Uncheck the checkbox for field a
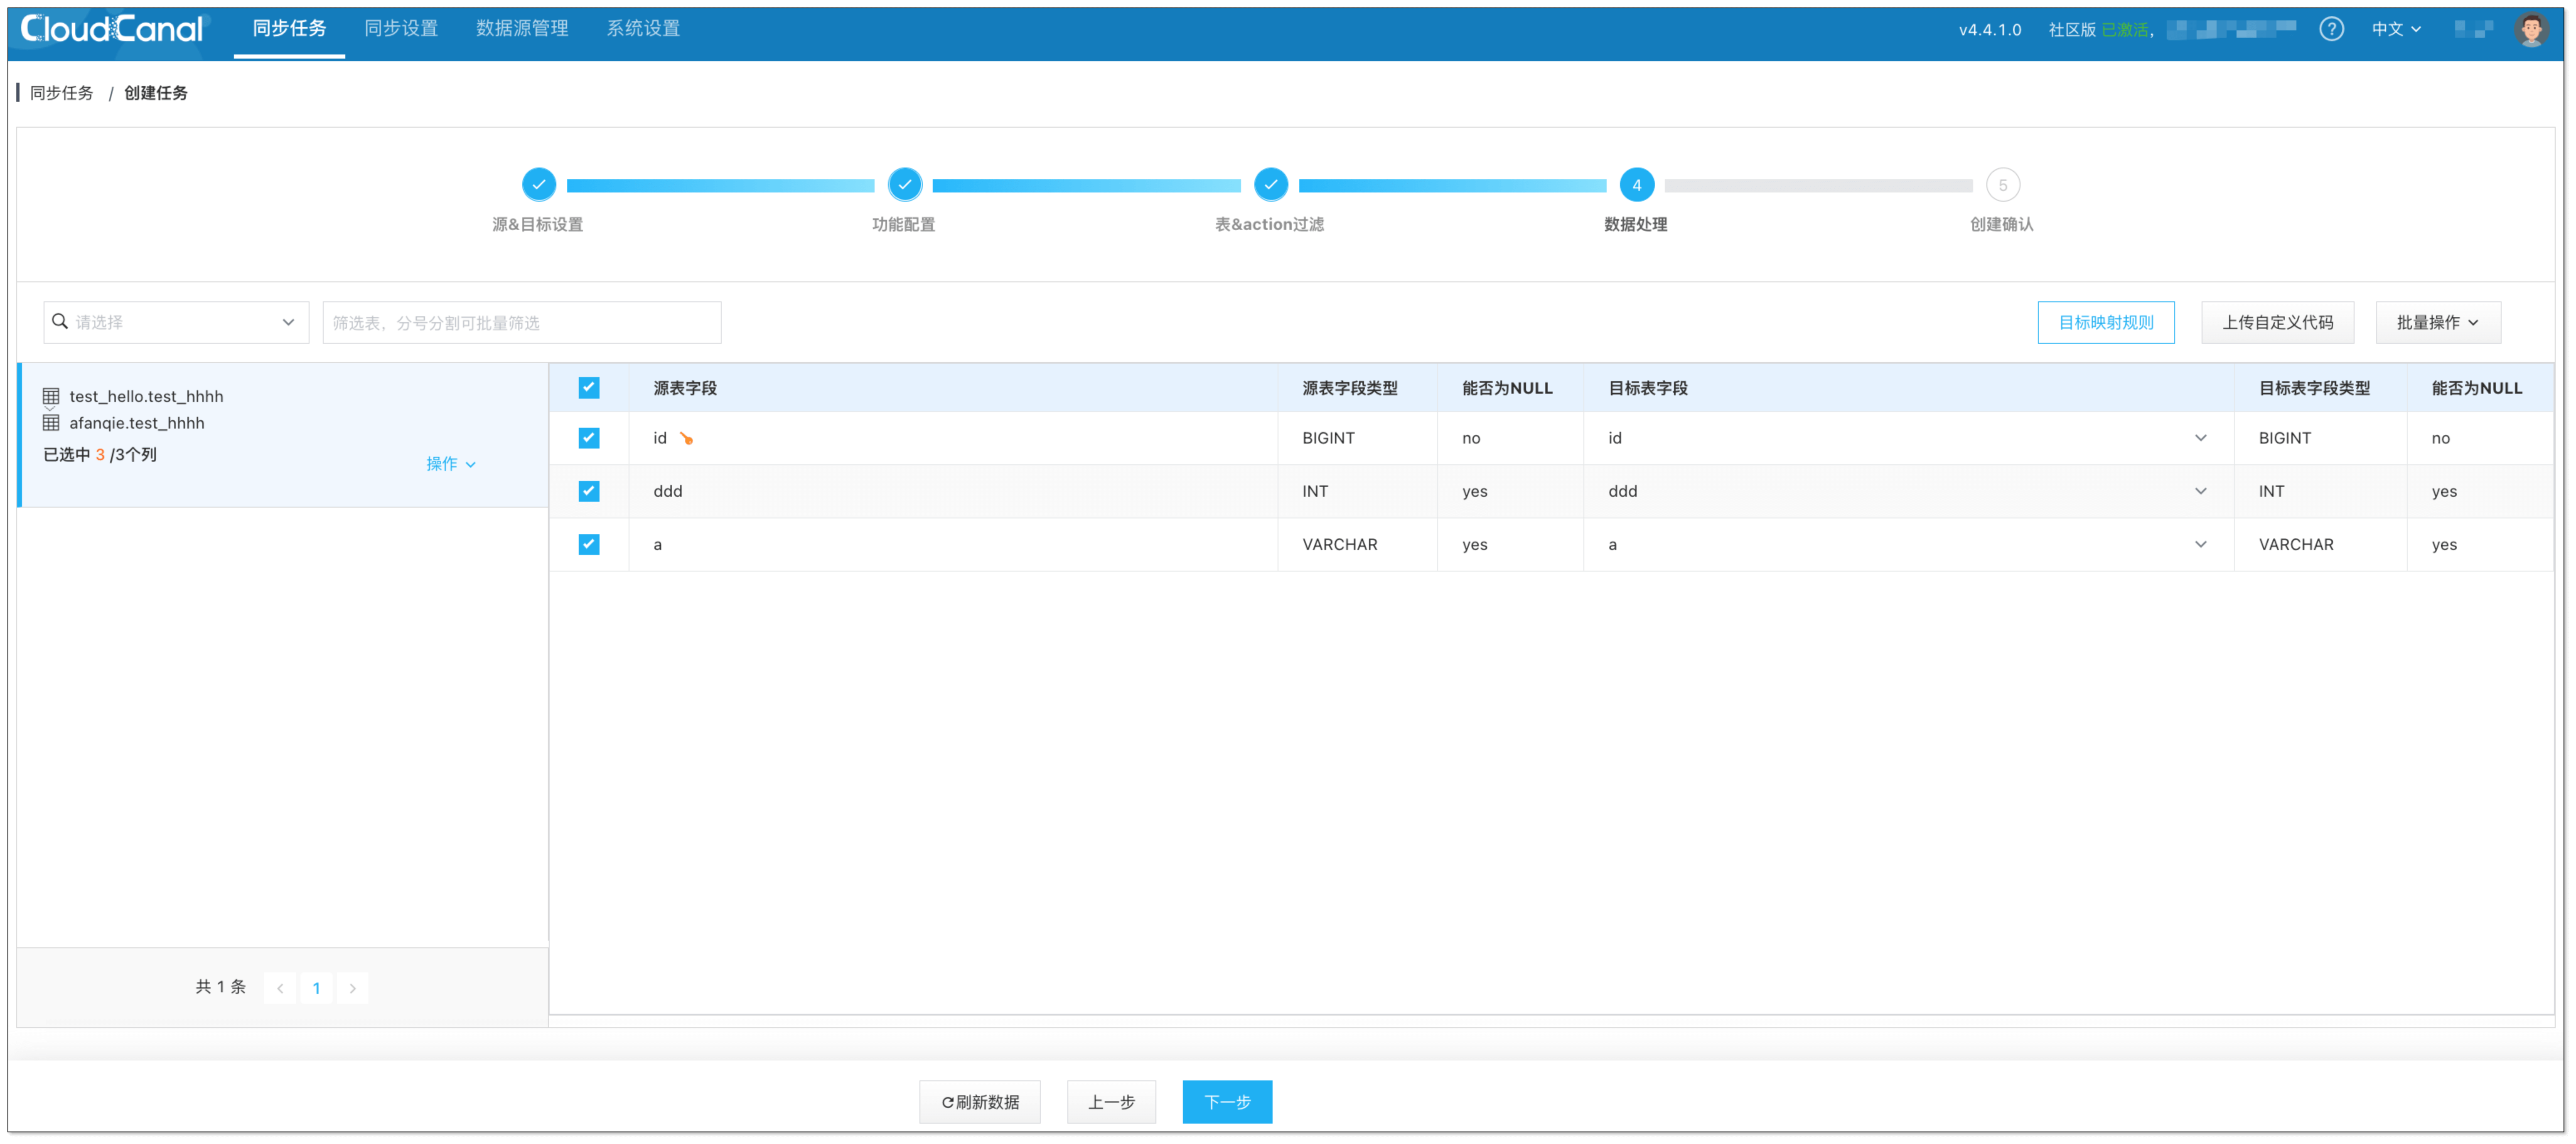 click(589, 545)
